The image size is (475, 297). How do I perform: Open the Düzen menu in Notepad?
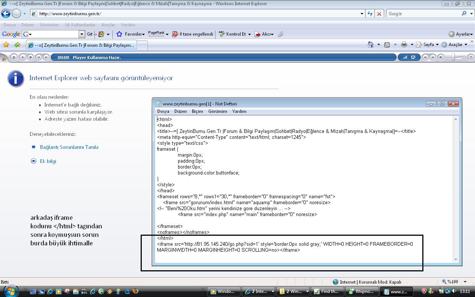point(180,111)
